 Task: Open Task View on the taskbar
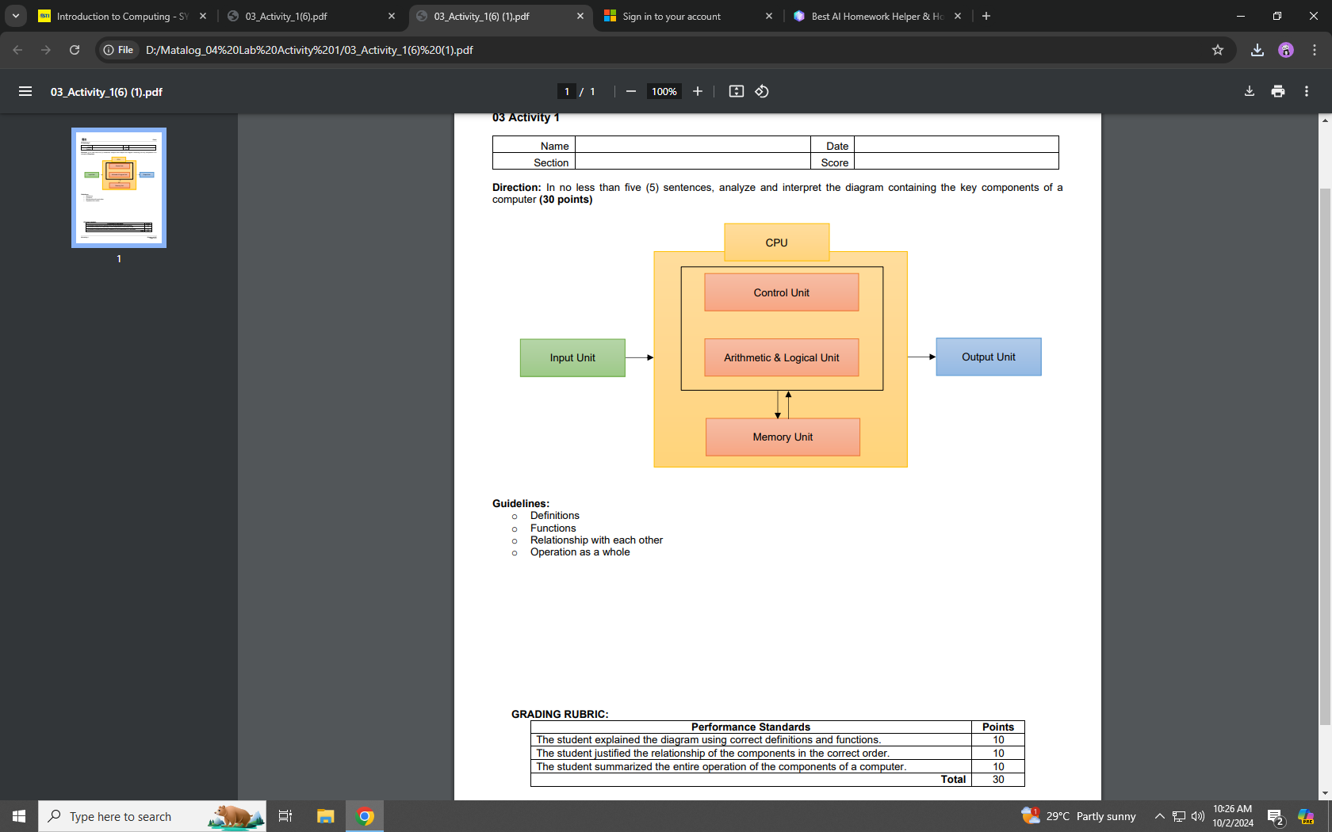[x=285, y=816]
